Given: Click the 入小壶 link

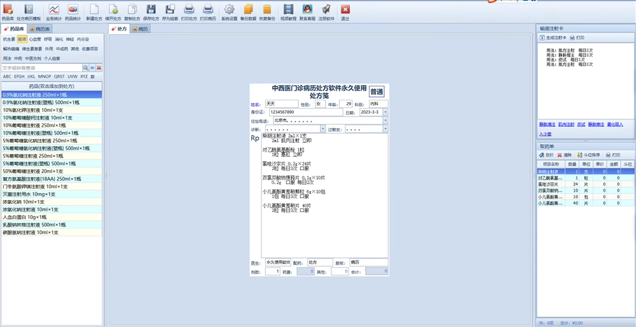Looking at the screenshot, I should click(545, 133).
